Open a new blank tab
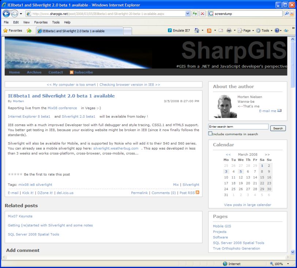 [x=128, y=31]
